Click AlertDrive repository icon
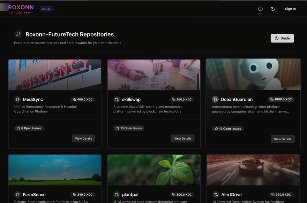The width and height of the screenshot is (307, 203). tap(215, 194)
